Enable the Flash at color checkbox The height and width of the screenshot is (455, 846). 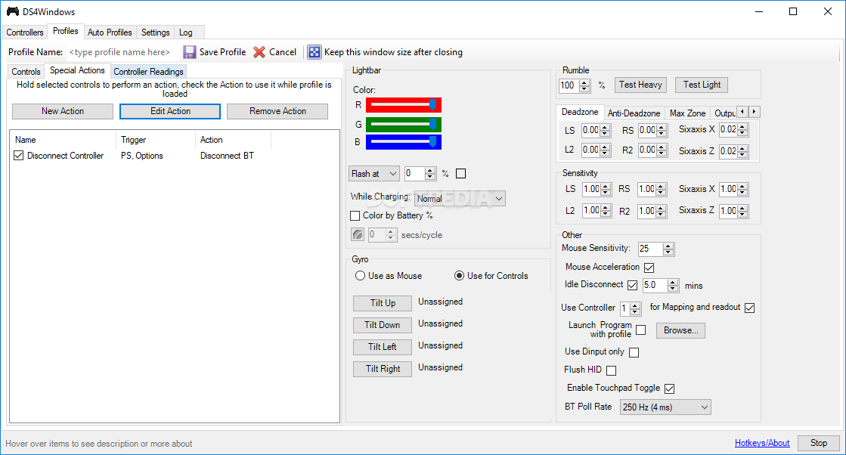[x=460, y=174]
